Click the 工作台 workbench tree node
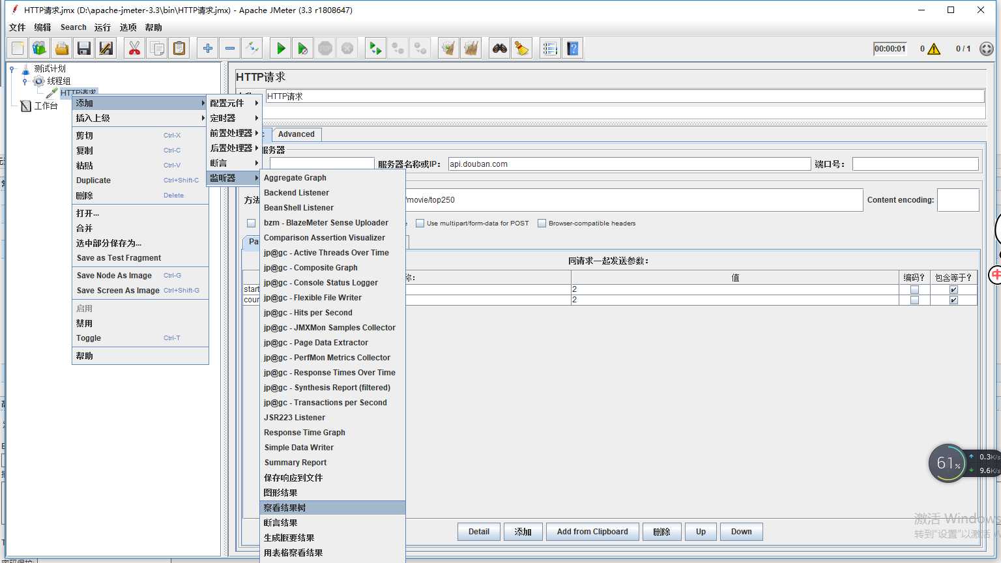Image resolution: width=1001 pixels, height=563 pixels. click(x=46, y=106)
